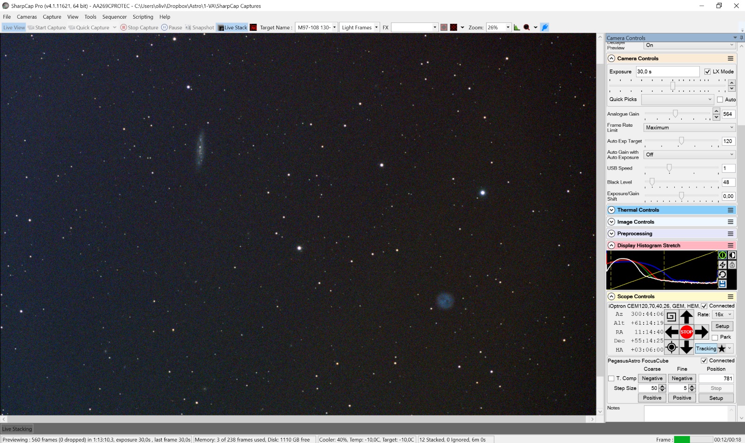Open the Rate 16x dropdown
The width and height of the screenshot is (745, 443).
click(724, 314)
